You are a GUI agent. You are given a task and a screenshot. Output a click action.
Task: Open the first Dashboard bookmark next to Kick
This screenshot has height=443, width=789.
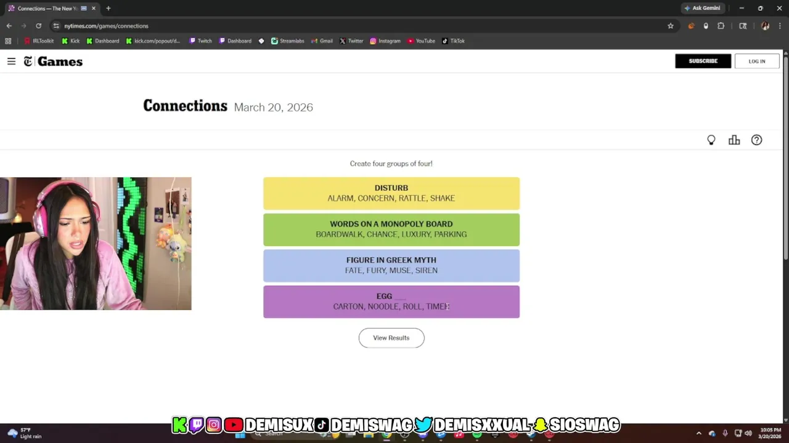(x=103, y=41)
